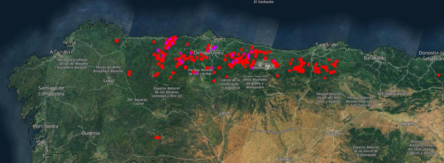
Task: Click the Vitoria-Gasteiz label
Action: pos(393,94)
